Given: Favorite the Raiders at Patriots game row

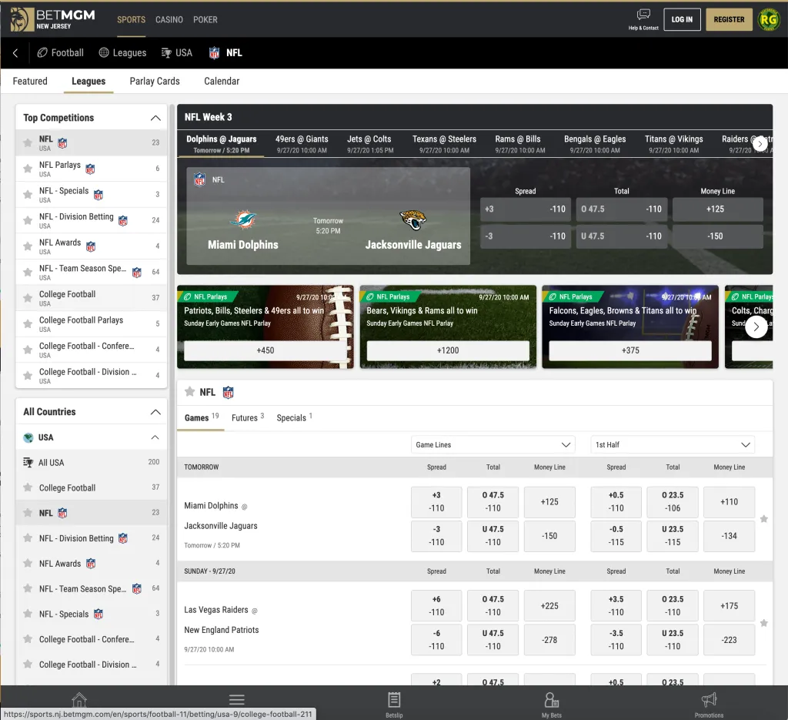Looking at the screenshot, I should (x=764, y=623).
